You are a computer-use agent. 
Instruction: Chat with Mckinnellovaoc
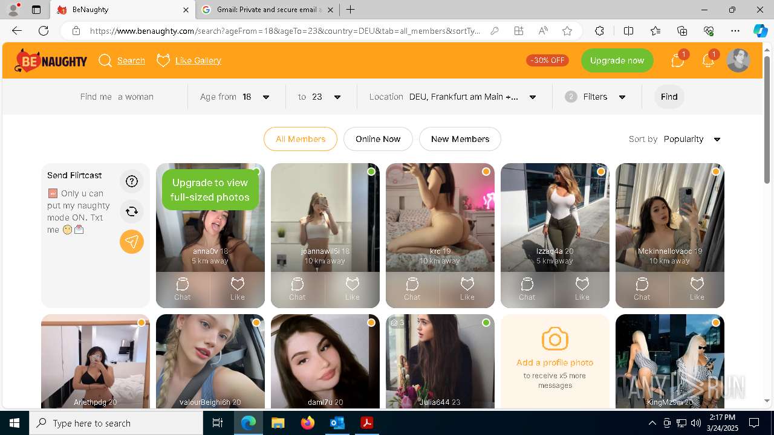[642, 289]
